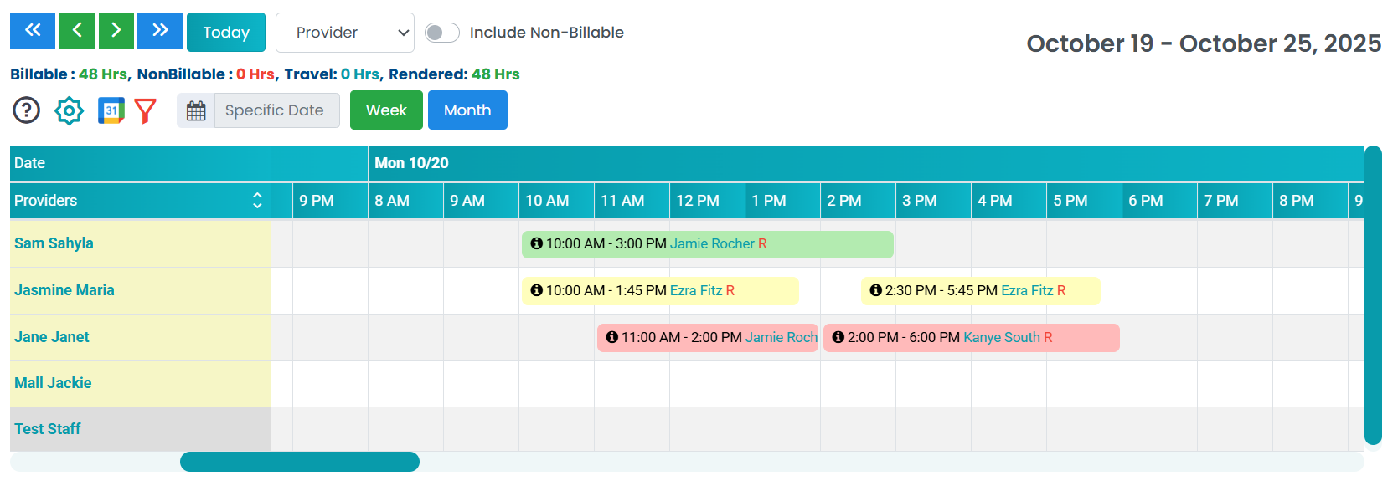Go to next week arrow
1398x491 pixels.
116,32
